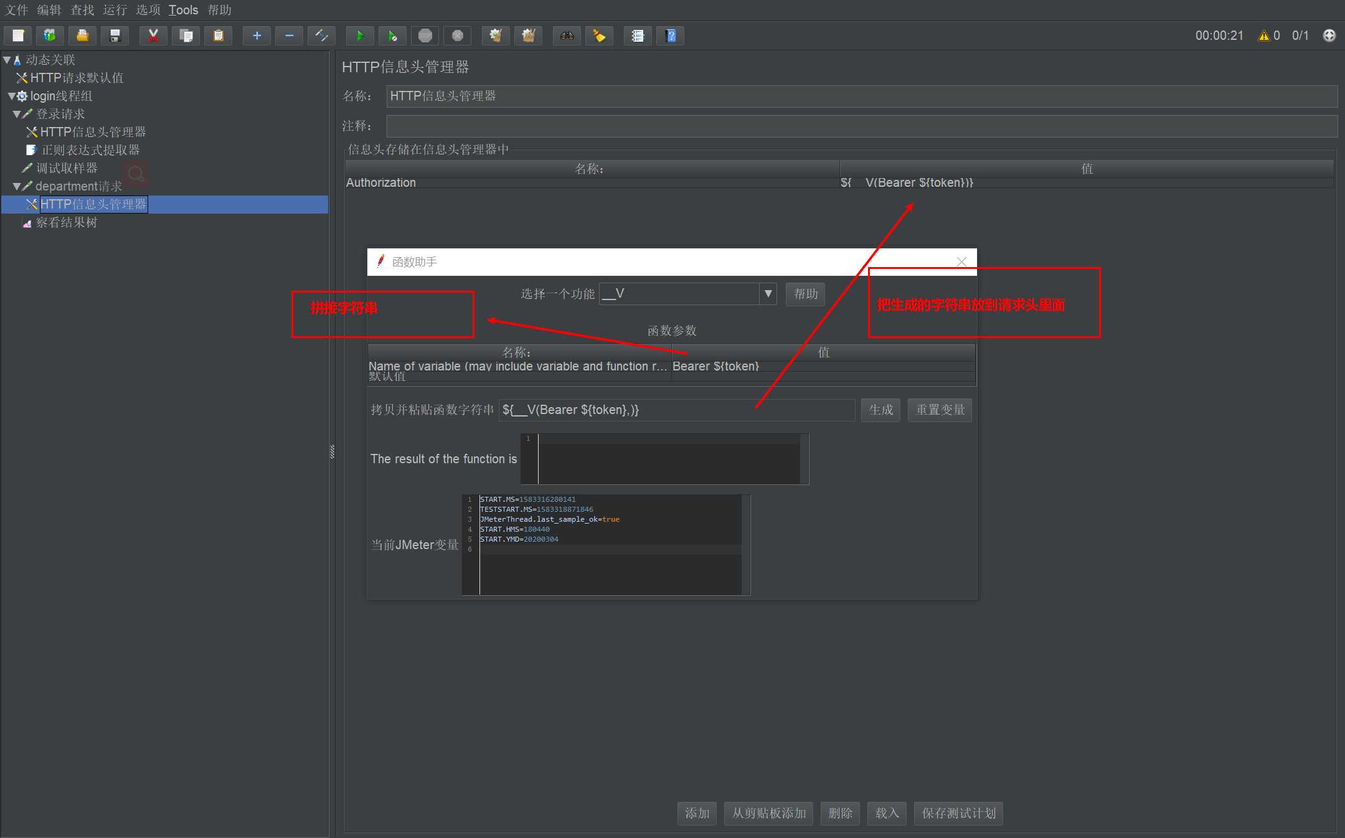
Task: Click the Shutdown test icon
Action: [458, 35]
